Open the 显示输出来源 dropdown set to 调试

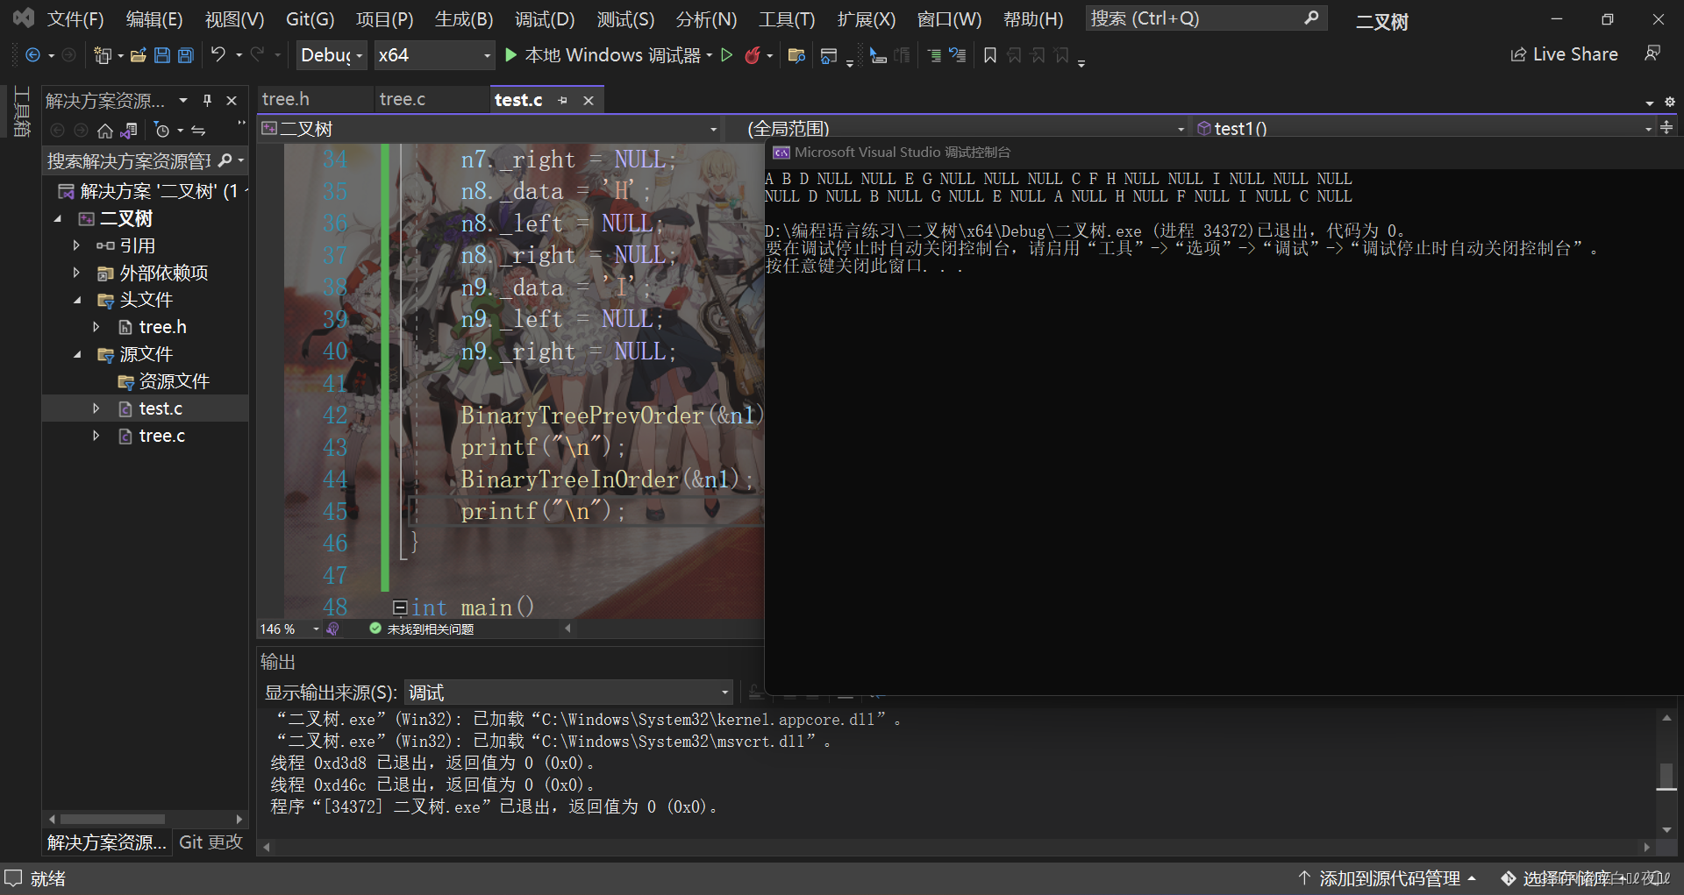[x=568, y=693]
